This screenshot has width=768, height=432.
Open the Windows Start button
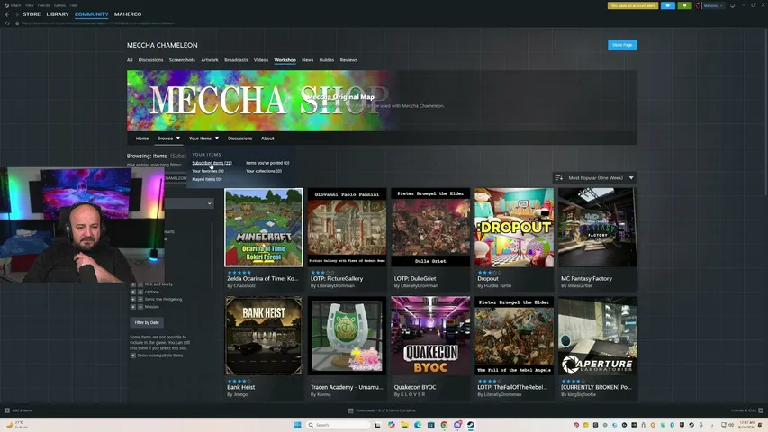(297, 425)
